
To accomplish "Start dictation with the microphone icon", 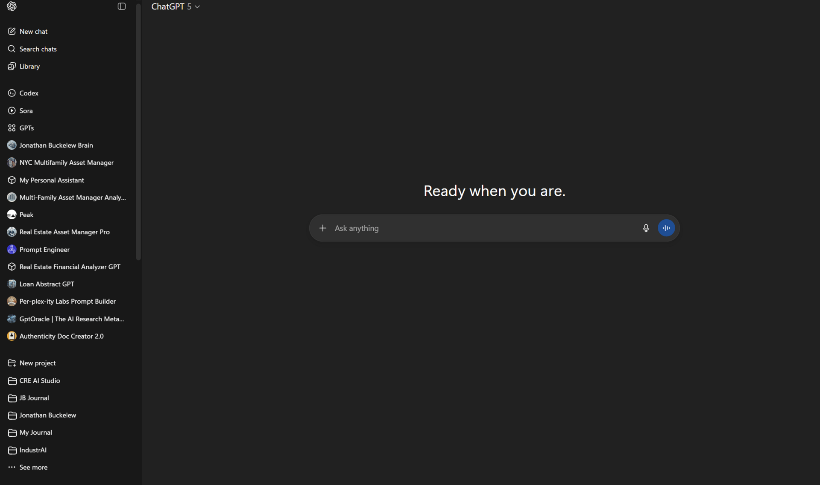I will [x=646, y=228].
